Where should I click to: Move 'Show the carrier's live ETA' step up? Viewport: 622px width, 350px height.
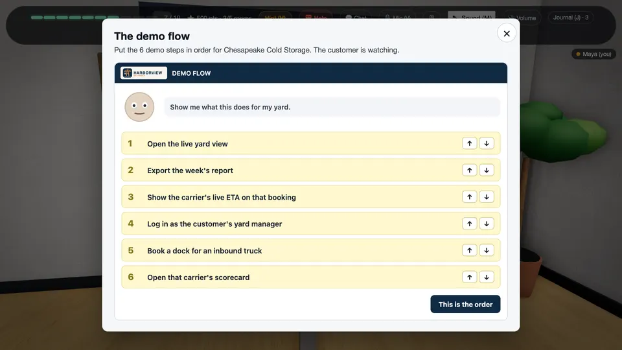click(469, 197)
